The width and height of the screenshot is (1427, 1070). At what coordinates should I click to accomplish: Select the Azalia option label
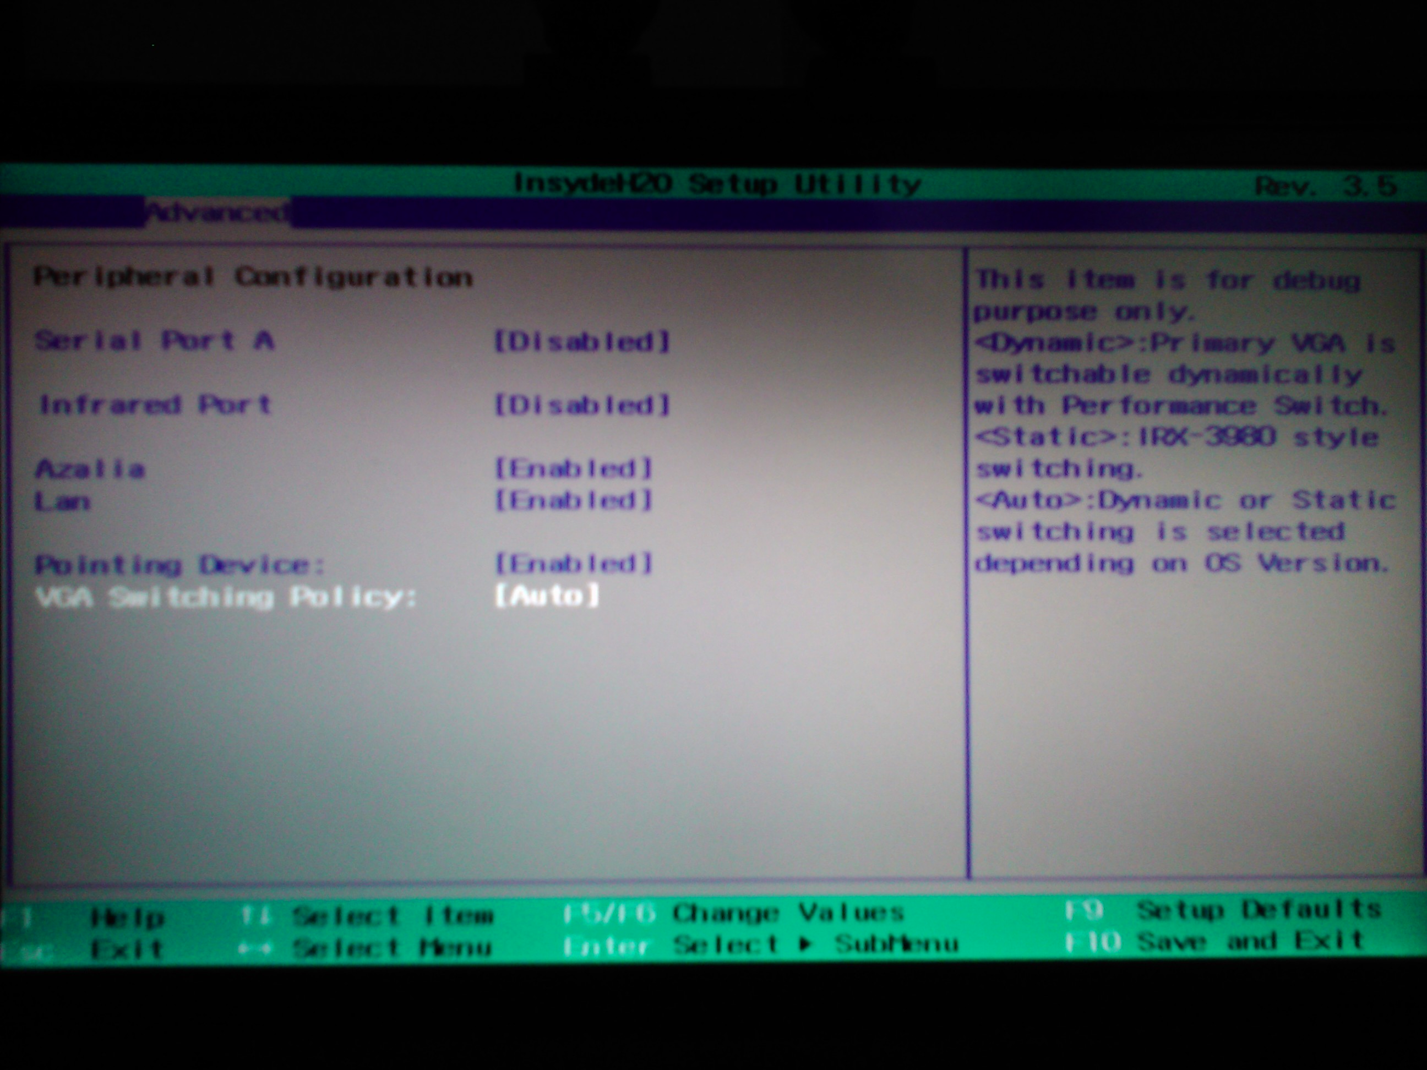(90, 468)
